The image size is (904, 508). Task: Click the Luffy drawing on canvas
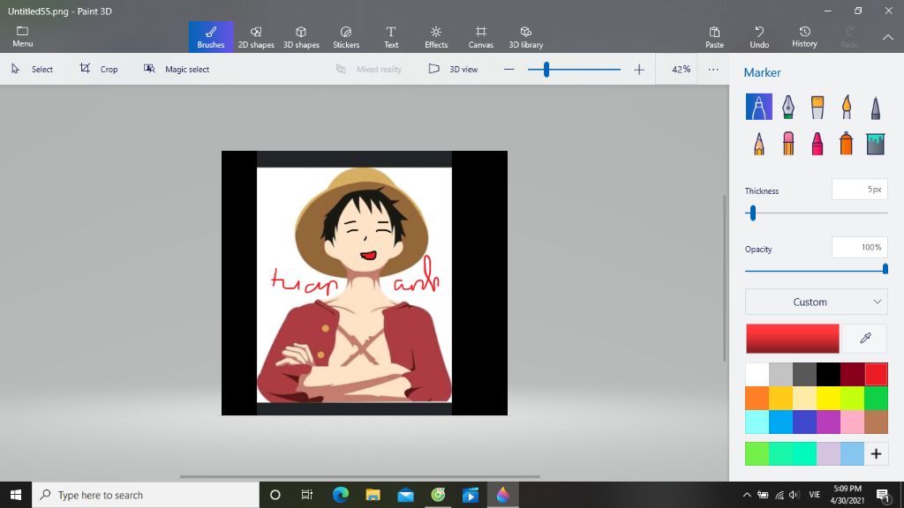(354, 285)
